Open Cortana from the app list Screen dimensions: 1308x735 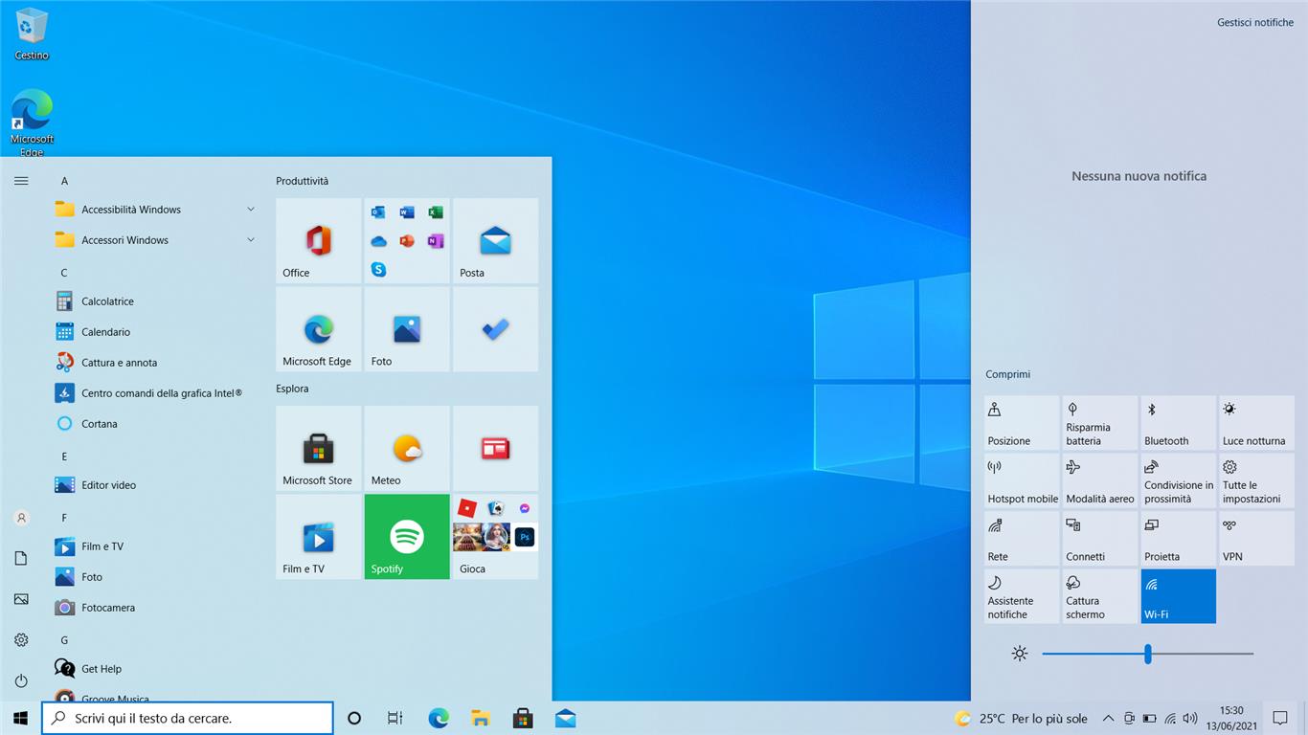[x=99, y=424]
